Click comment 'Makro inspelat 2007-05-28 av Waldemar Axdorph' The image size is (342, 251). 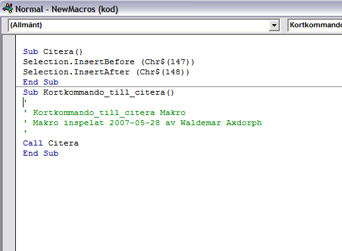coord(147,123)
